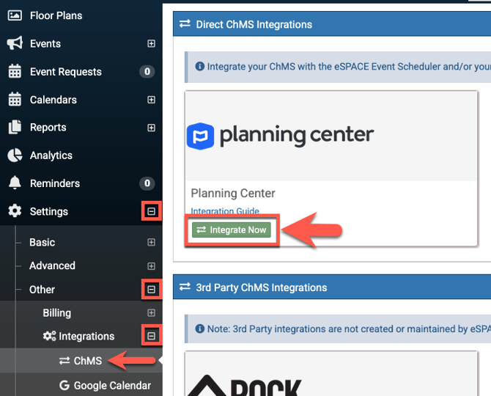
Task: Click the Reports documents icon
Action: point(15,128)
